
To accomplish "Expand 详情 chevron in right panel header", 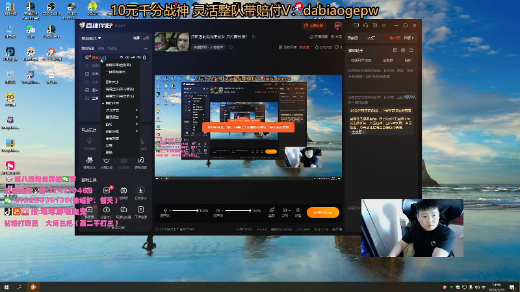I will point(409,38).
